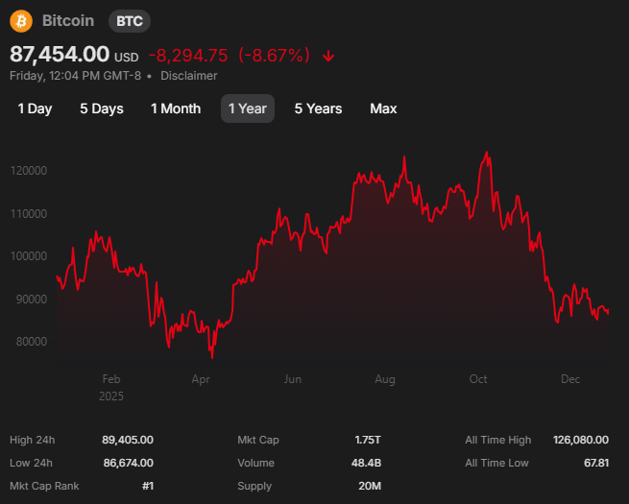Click the October peak on the price chart

click(x=487, y=153)
